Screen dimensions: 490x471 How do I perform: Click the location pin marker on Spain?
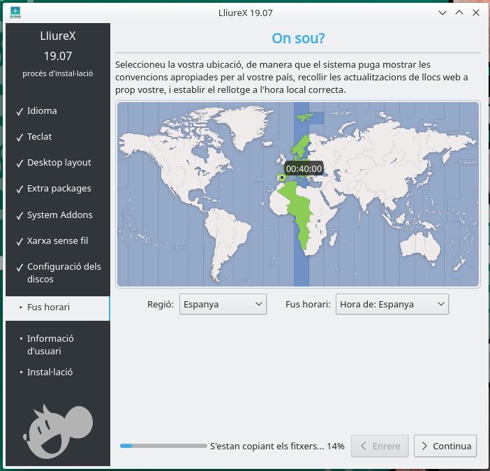pyautogui.click(x=281, y=177)
